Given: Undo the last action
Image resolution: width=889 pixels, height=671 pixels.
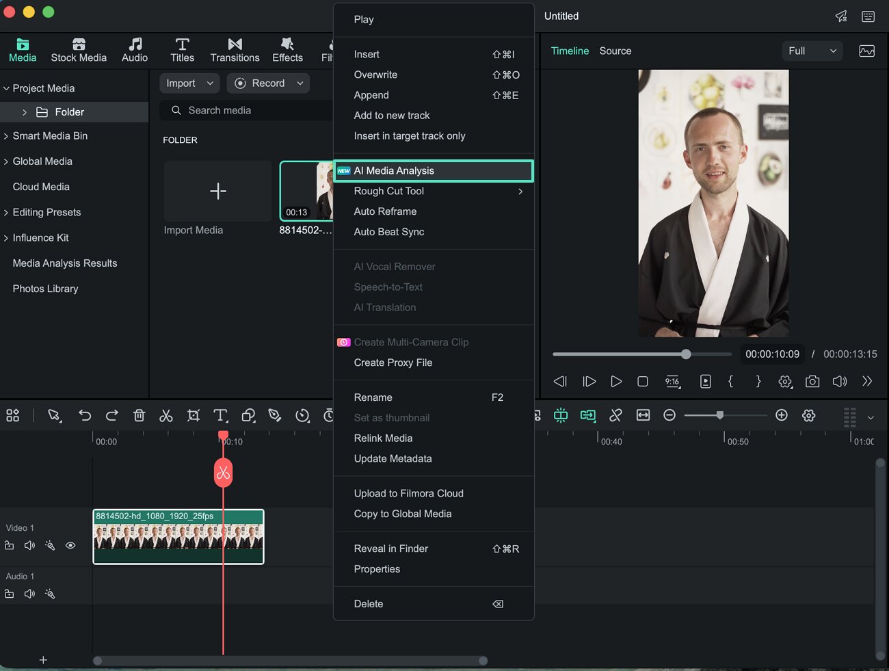Looking at the screenshot, I should pos(85,415).
